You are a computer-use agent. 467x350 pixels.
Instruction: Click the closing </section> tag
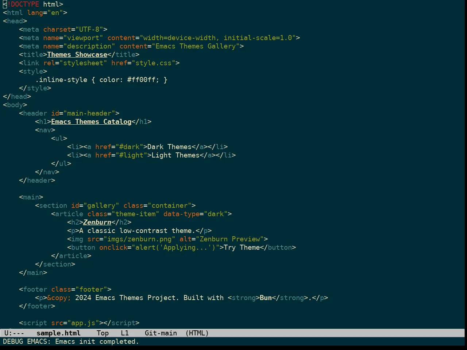(x=55, y=264)
